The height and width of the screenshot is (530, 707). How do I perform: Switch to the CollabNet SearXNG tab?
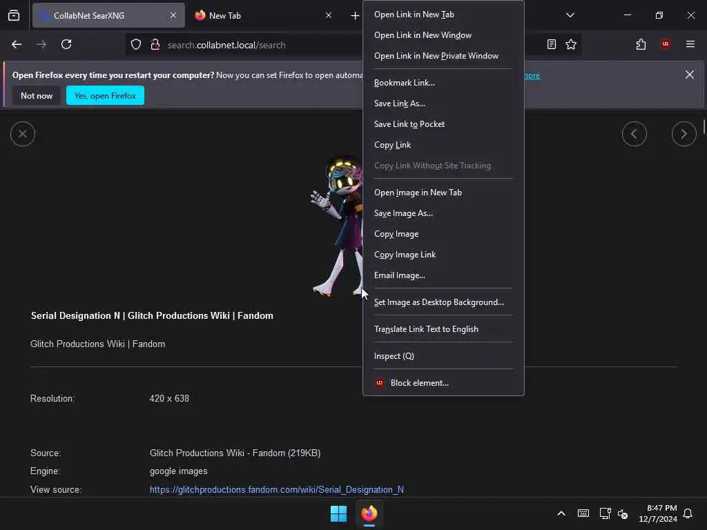click(x=108, y=15)
